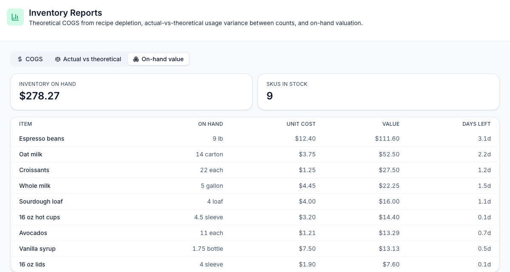Click the 1.2d days left value

click(484, 170)
